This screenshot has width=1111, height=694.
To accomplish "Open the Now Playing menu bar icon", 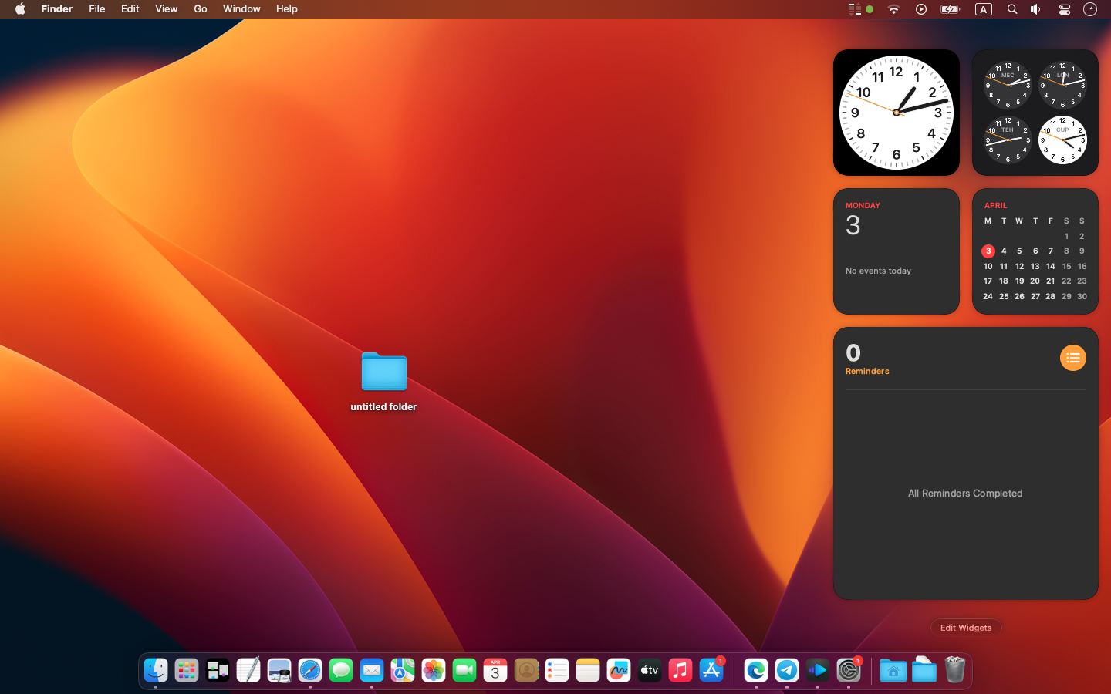I will pos(921,9).
